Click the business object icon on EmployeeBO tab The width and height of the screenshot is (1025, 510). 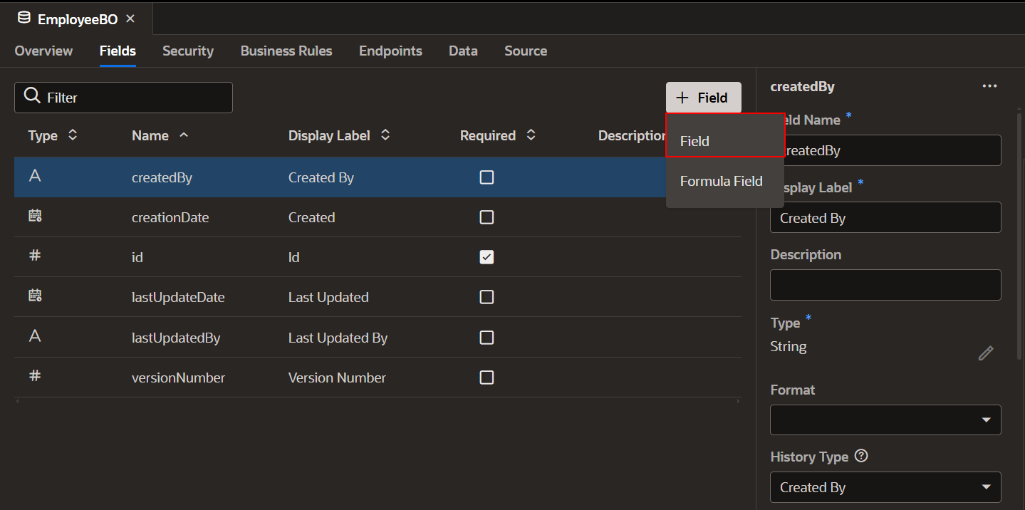[24, 19]
